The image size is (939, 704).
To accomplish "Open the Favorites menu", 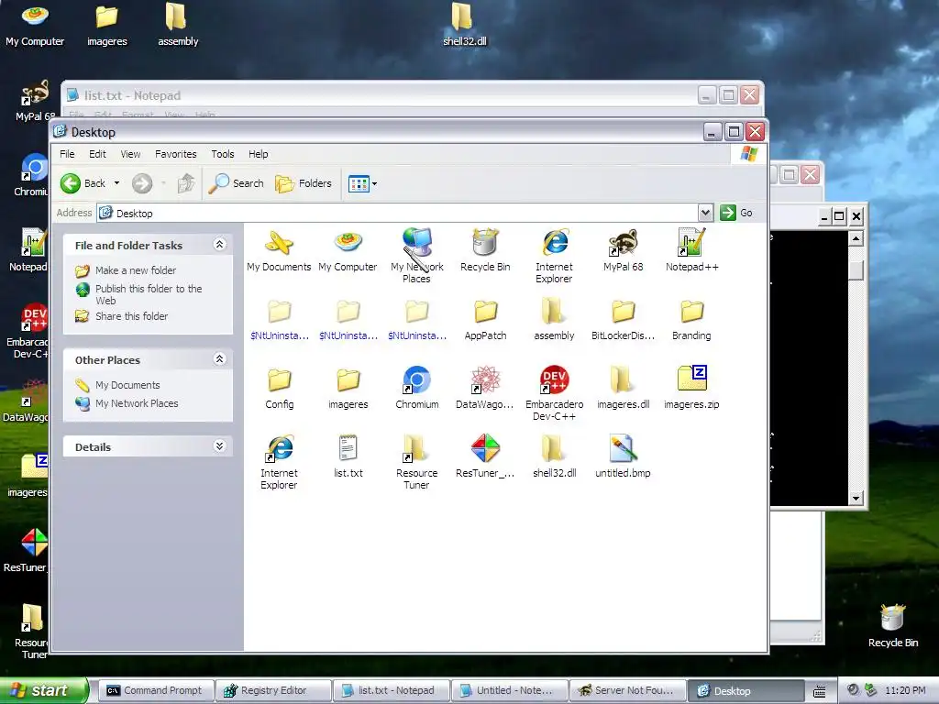I will [x=175, y=154].
